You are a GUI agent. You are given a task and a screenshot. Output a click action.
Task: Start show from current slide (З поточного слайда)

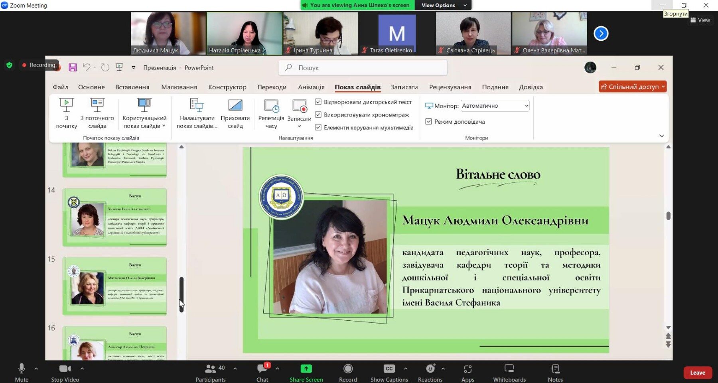pos(97,114)
